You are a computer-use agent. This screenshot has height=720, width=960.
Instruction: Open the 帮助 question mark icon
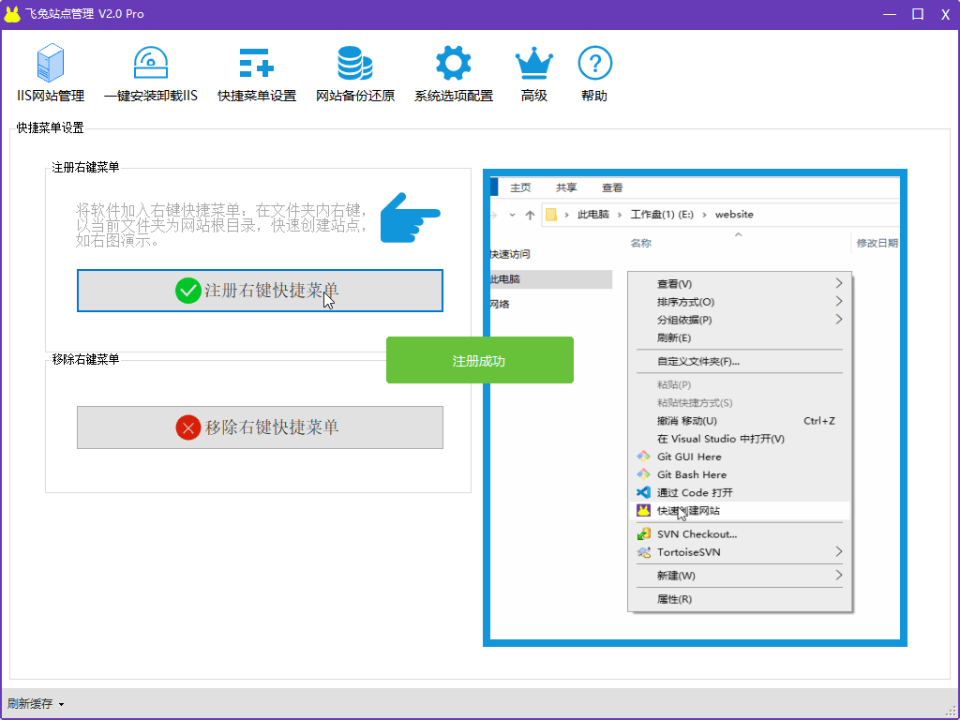click(594, 64)
